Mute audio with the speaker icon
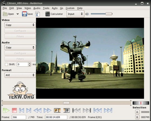This screenshot has height=121, width=151. (x=87, y=14)
